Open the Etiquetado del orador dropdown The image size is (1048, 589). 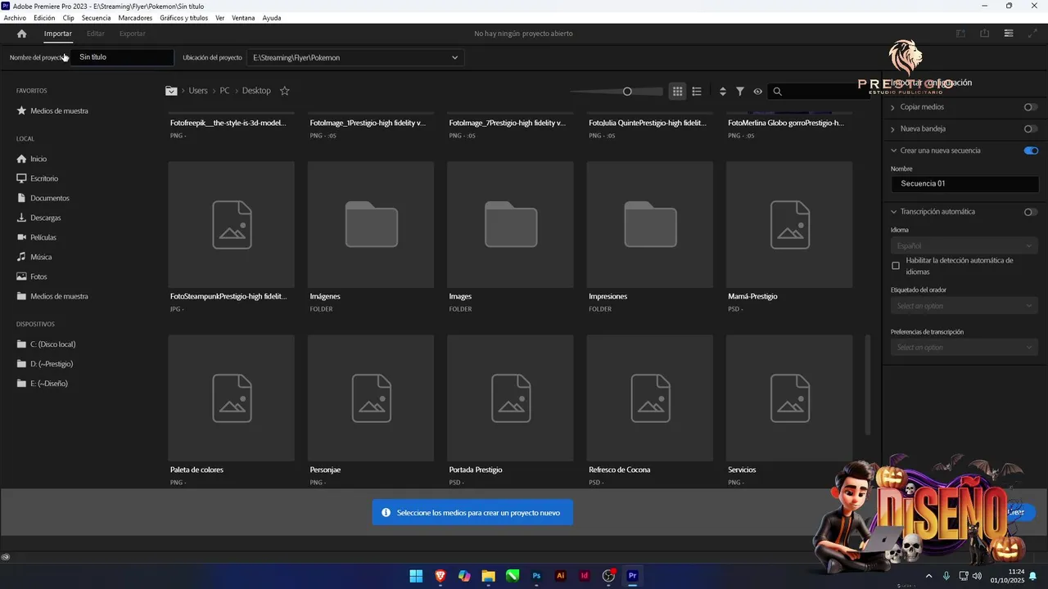click(964, 306)
